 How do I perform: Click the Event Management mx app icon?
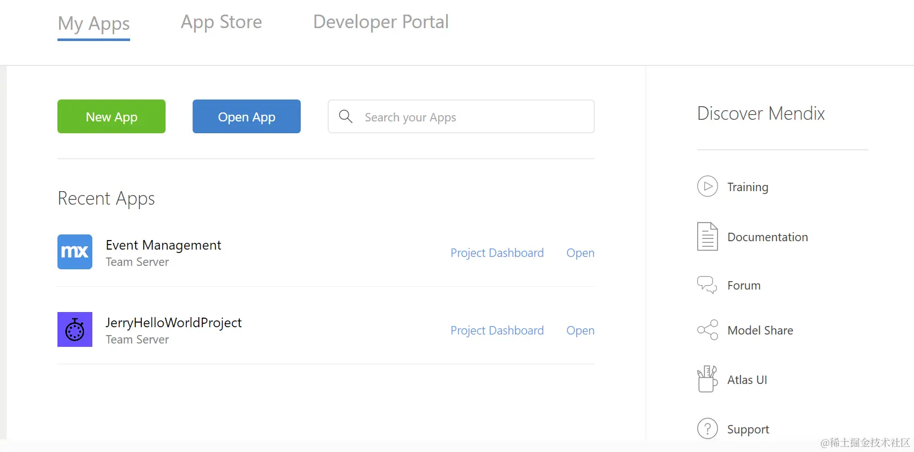pyautogui.click(x=75, y=252)
